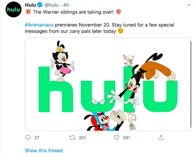Click Yakko Warner hanging on the logo
The image size is (196, 156).
point(141,80)
